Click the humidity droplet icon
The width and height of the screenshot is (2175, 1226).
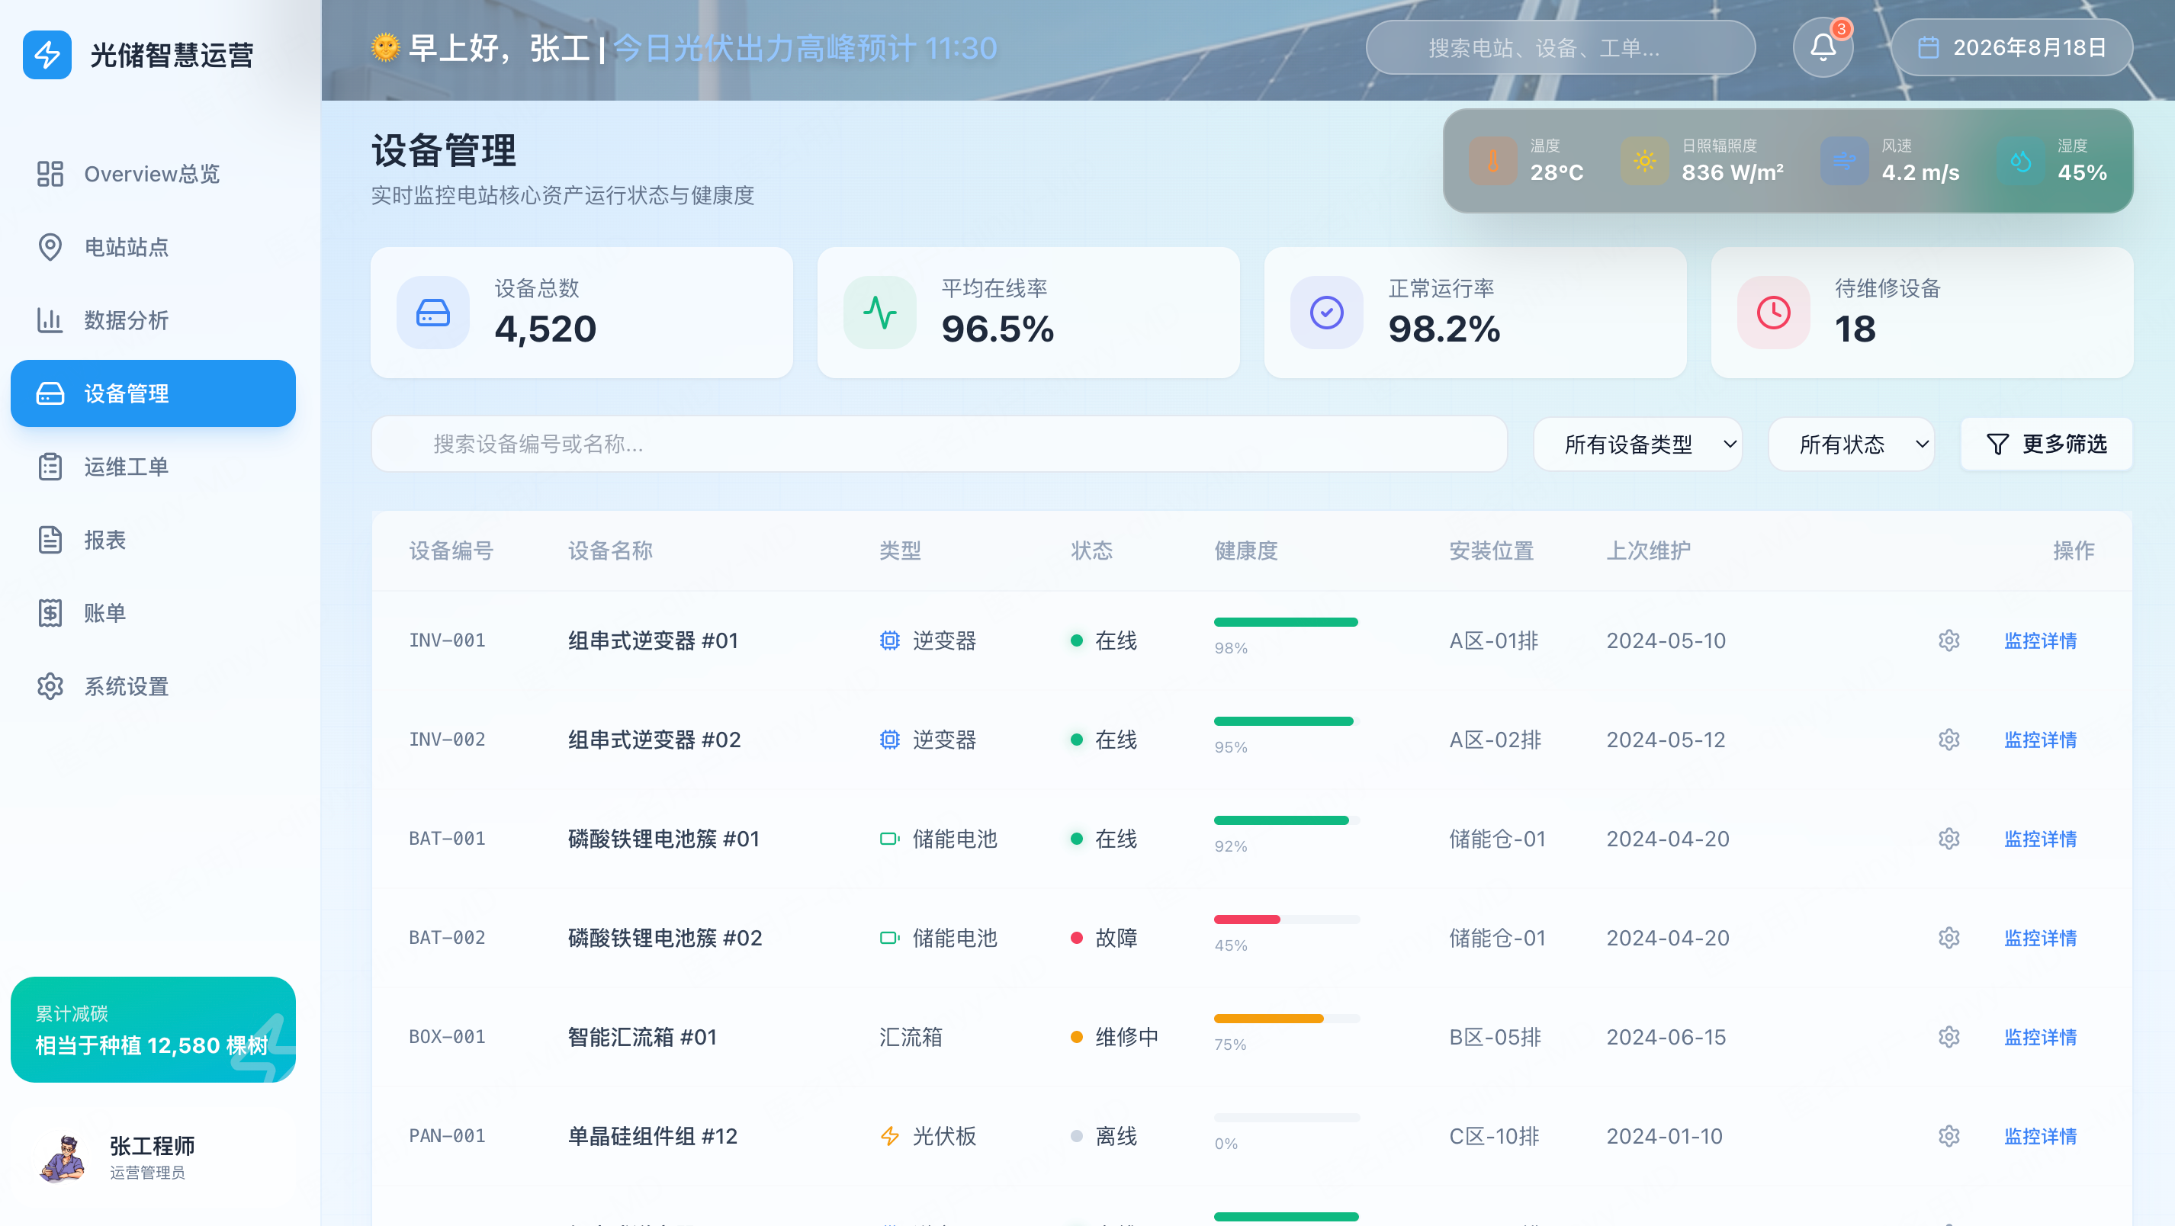click(x=2020, y=160)
